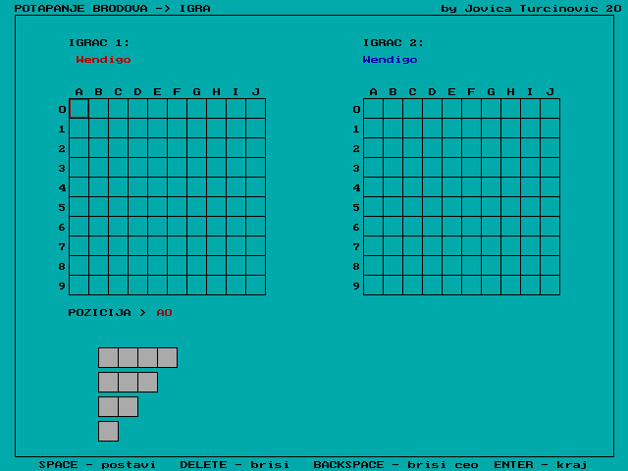Screen dimensions: 628x471
Task: Select the single-cell gray ship
Action: pyautogui.click(x=109, y=432)
